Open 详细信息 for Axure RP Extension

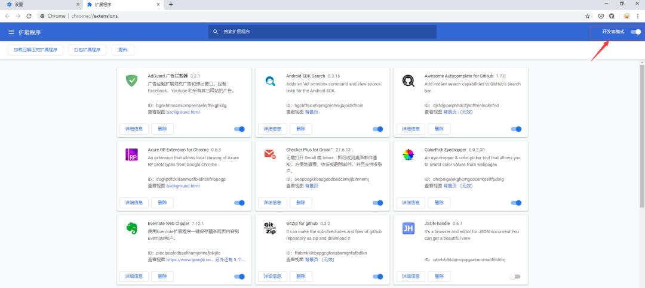[134, 203]
